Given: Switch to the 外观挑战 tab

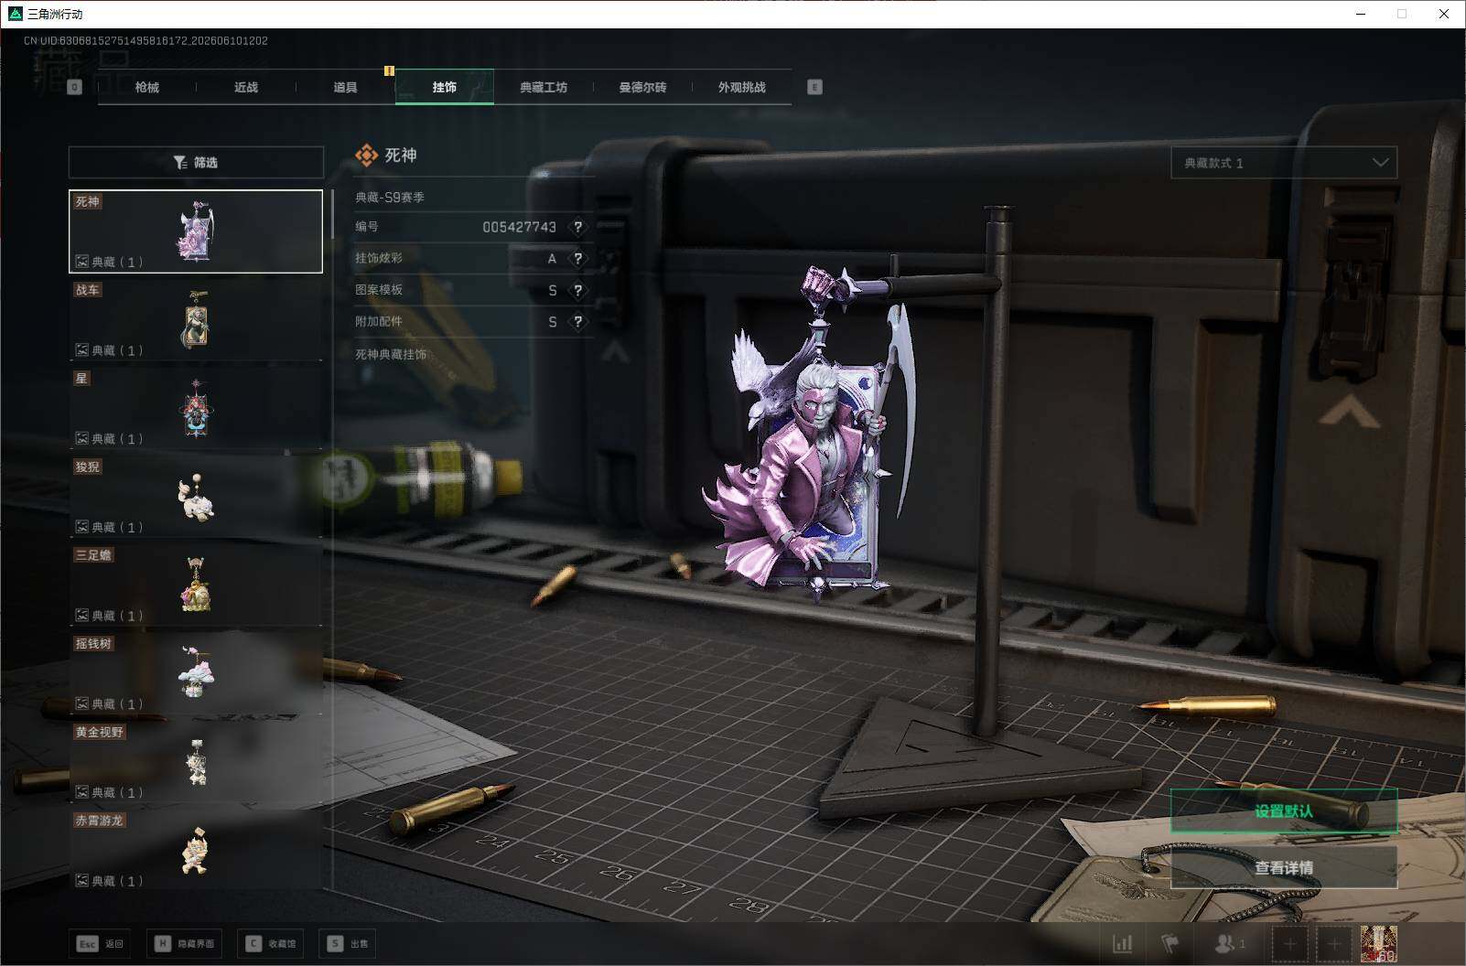Looking at the screenshot, I should pyautogui.click(x=741, y=87).
